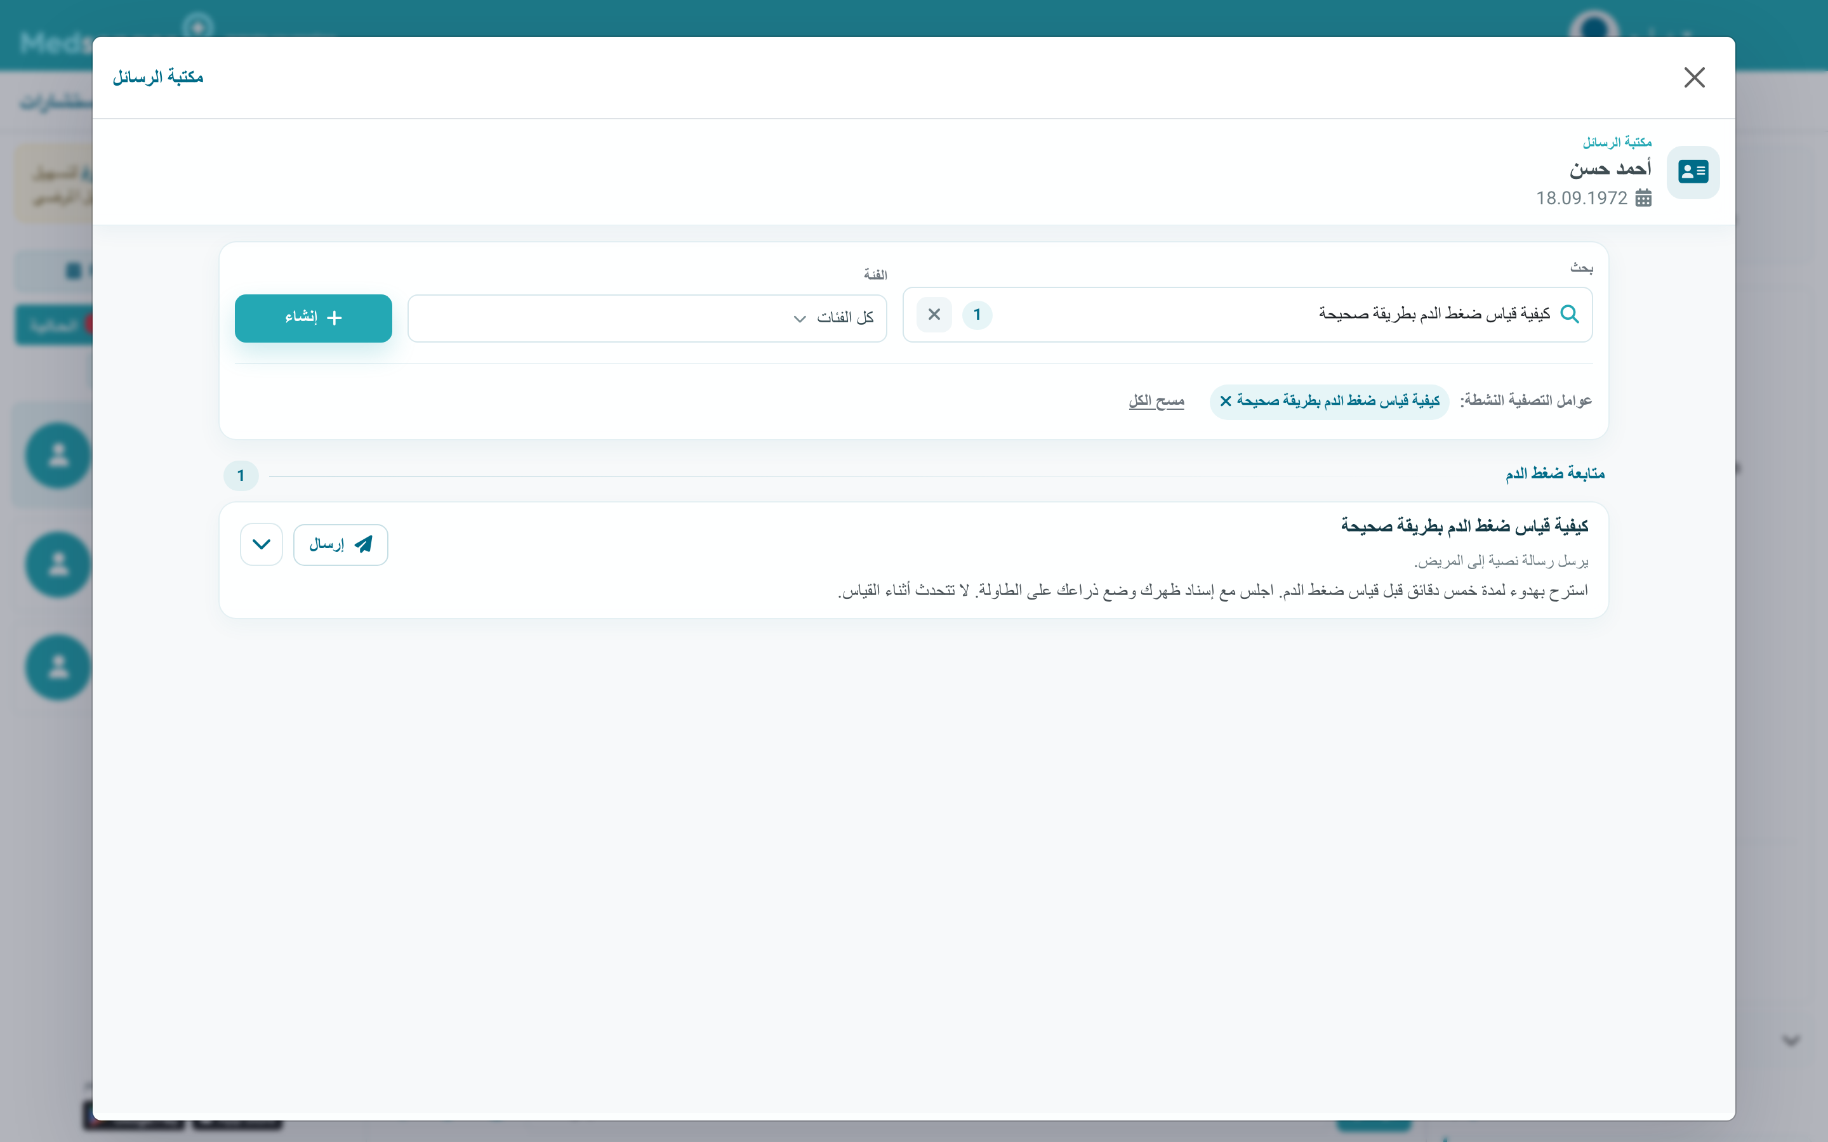Click the متابعة ضغط الدم group heading
Screen dimensions: 1828x1142
(1554, 473)
